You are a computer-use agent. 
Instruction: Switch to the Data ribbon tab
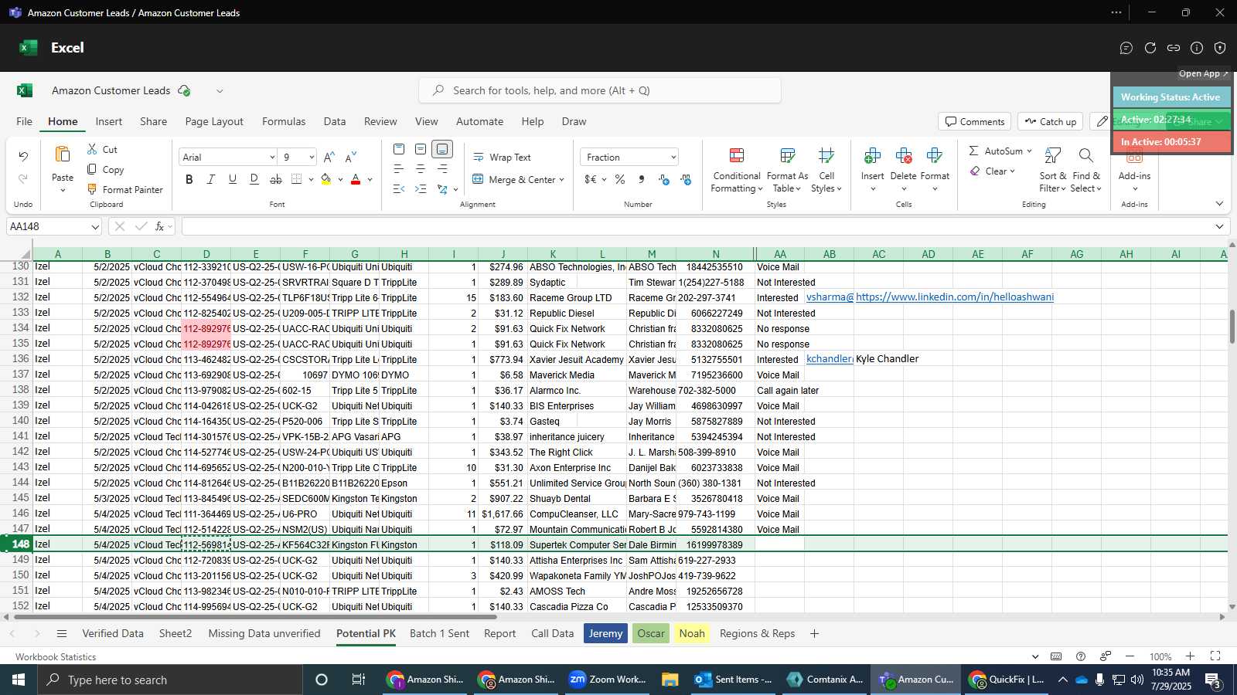[335, 121]
